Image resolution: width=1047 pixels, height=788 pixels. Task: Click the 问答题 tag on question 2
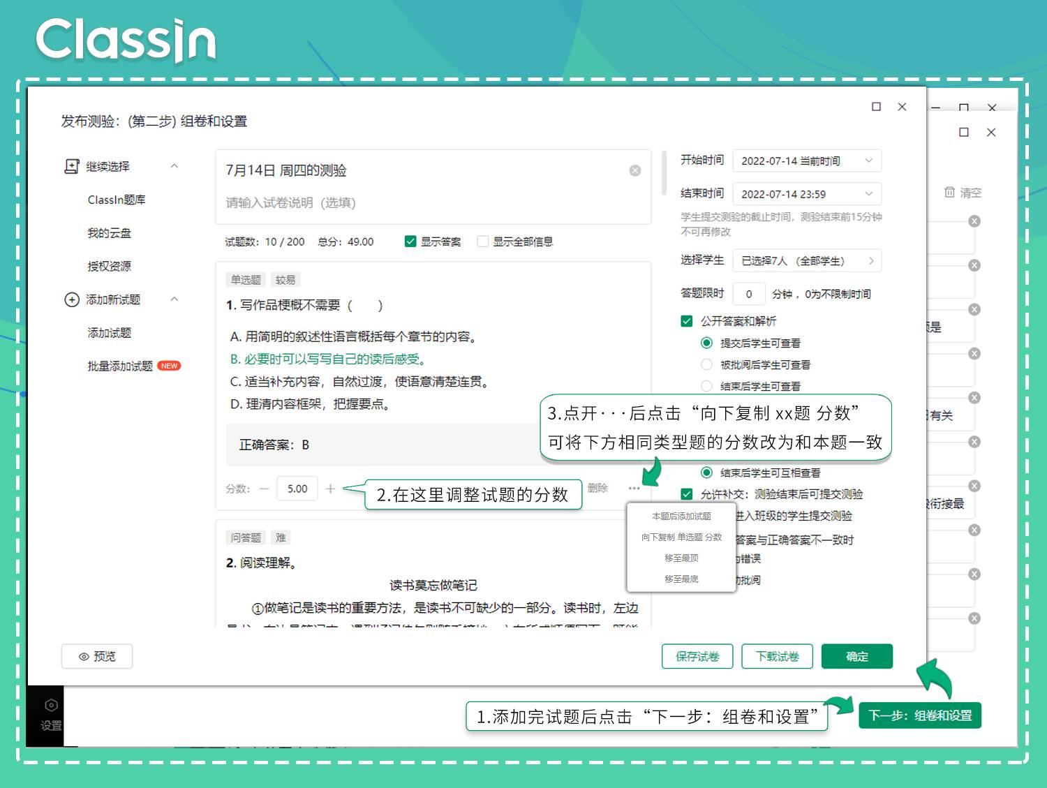tap(246, 537)
